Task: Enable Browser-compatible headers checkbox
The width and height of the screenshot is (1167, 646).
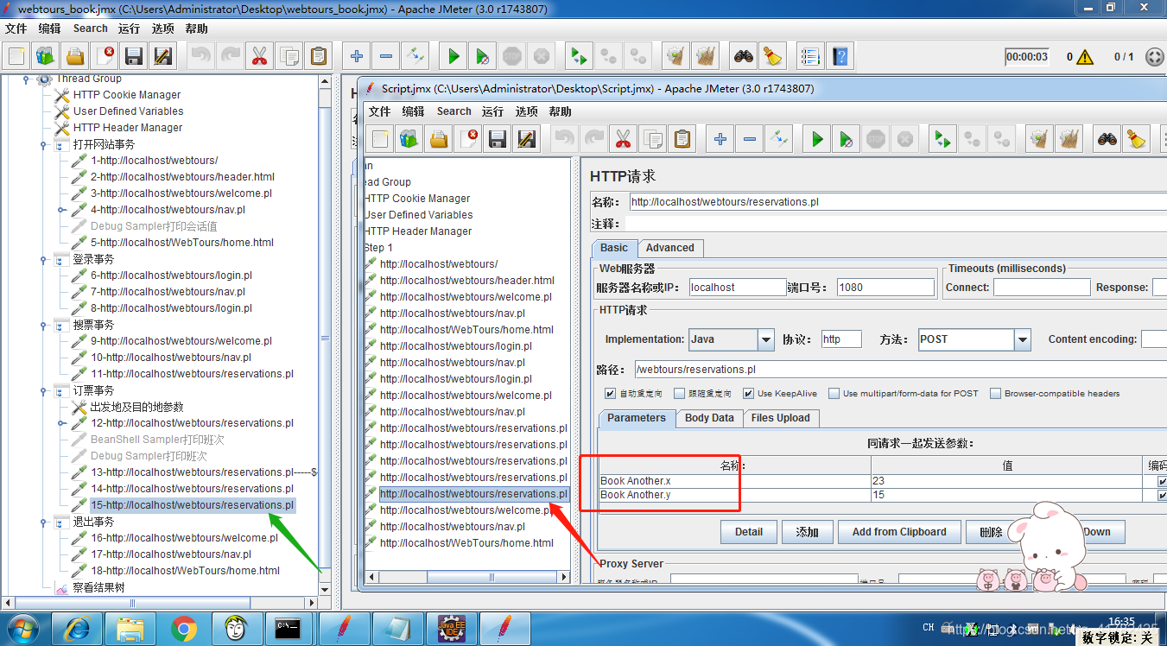Action: (x=996, y=394)
